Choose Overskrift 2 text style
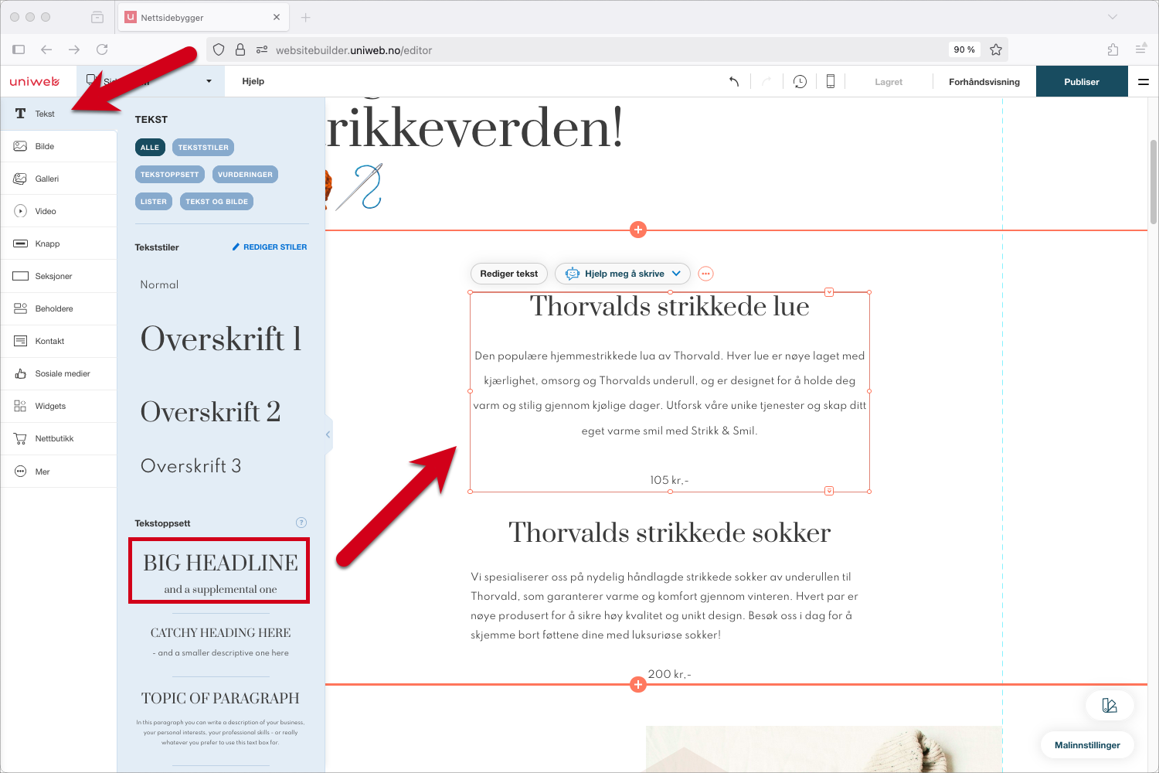The width and height of the screenshot is (1159, 773). pyautogui.click(x=211, y=411)
